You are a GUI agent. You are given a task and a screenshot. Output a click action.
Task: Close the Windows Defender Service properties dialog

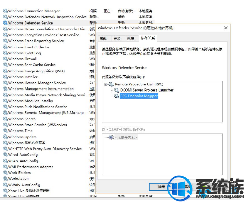pyautogui.click(x=226, y=28)
